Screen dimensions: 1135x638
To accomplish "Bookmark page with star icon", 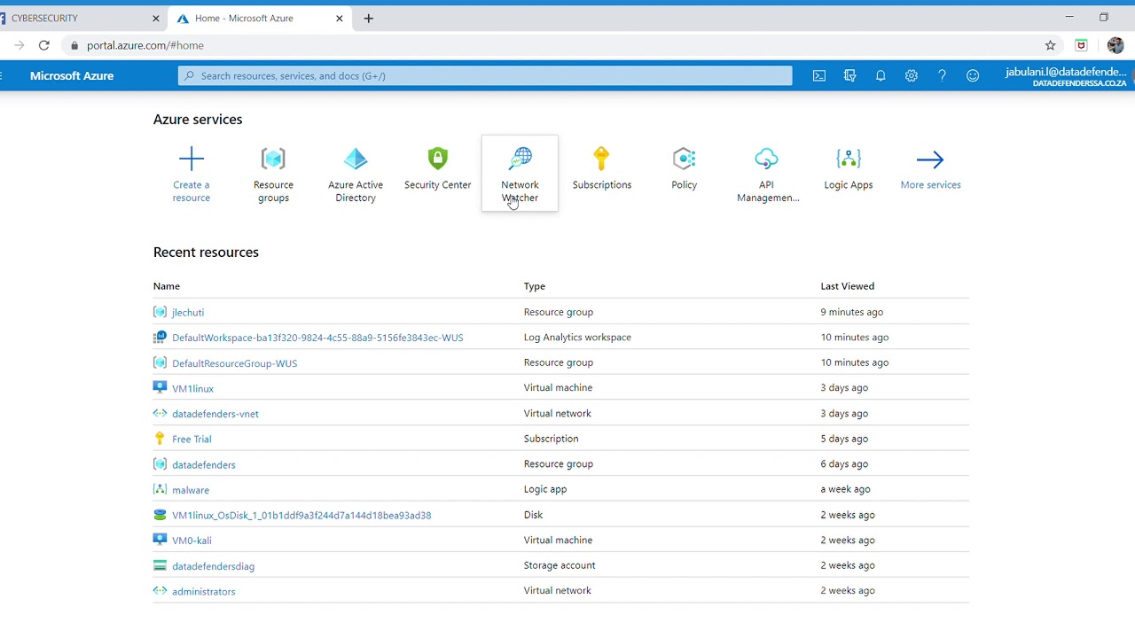I will [1051, 45].
